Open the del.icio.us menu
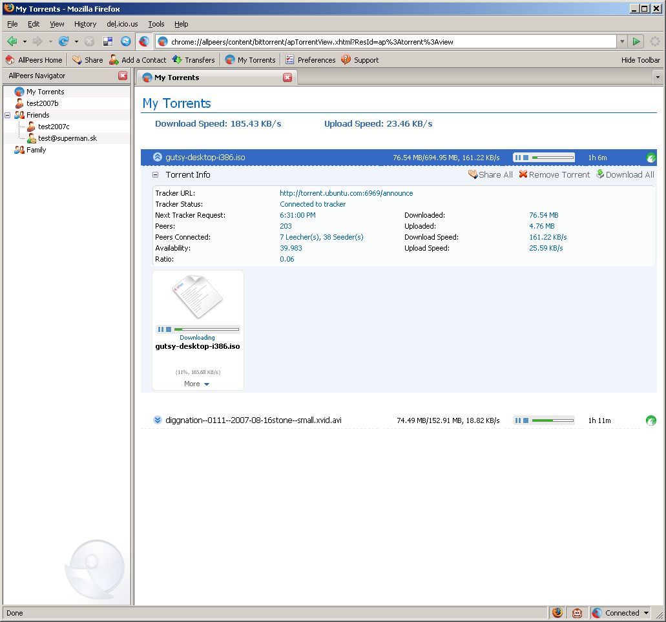 [122, 24]
